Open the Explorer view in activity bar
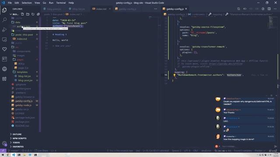Image resolution: width=280 pixels, height=157 pixels. pos(4,10)
